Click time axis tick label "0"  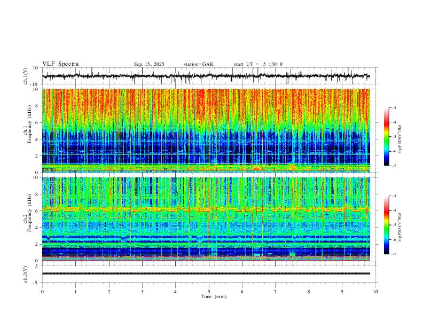pyautogui.click(x=42, y=292)
